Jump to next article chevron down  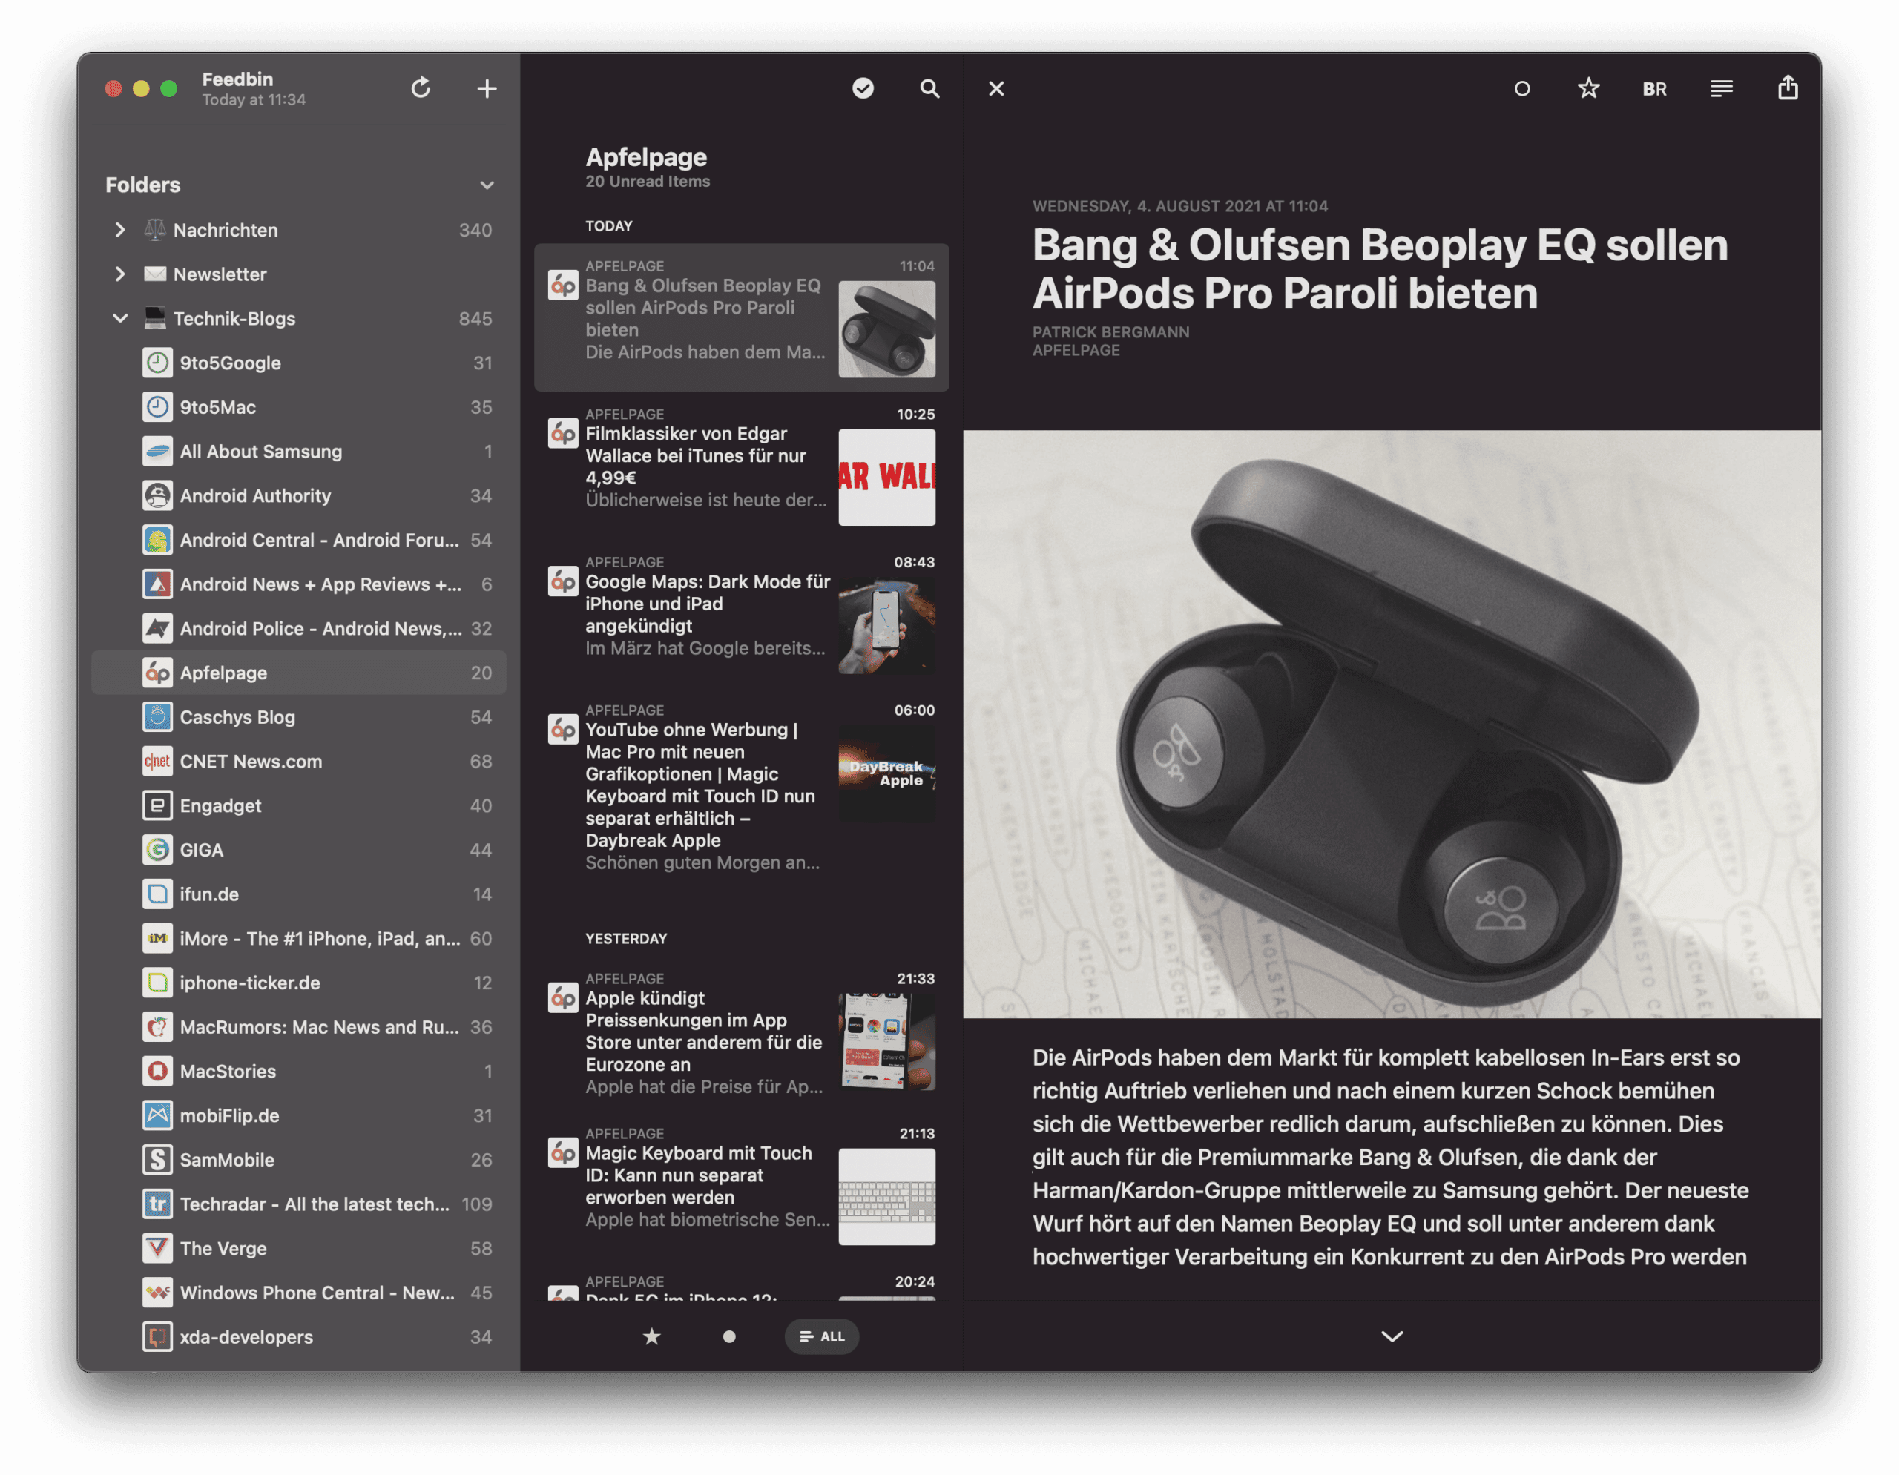click(x=1392, y=1336)
